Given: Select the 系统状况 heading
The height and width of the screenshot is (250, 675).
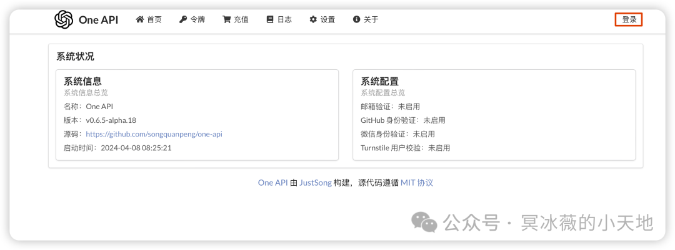Looking at the screenshot, I should click(76, 57).
